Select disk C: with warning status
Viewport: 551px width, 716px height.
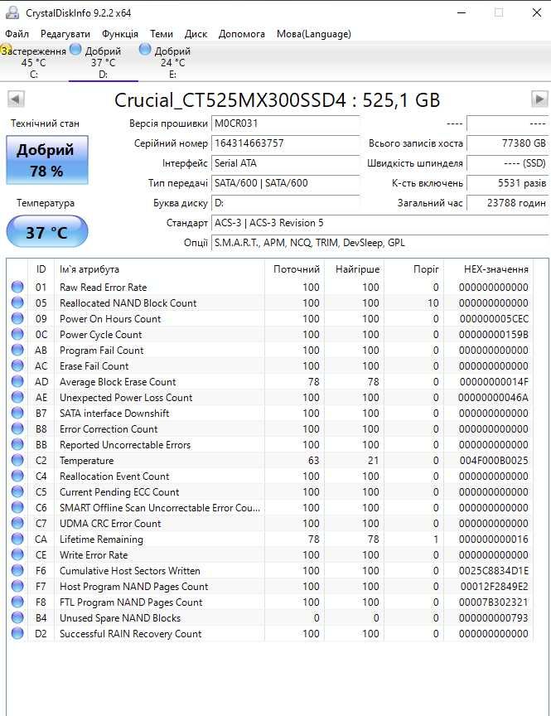(34, 62)
